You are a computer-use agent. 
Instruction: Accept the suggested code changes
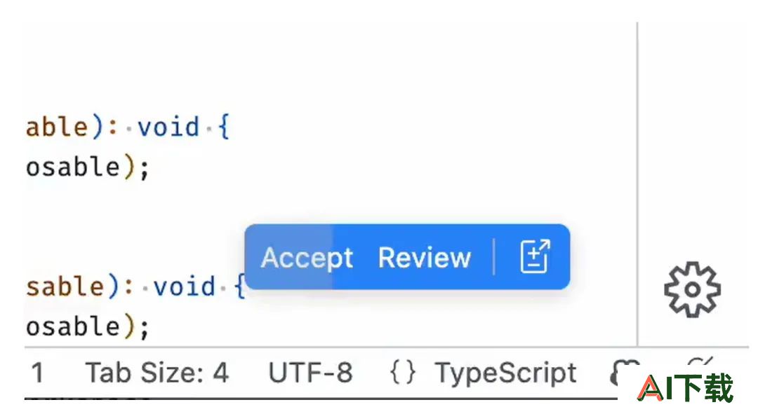click(307, 258)
